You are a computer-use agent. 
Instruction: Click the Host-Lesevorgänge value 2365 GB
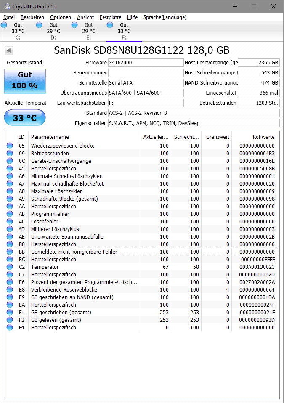tap(259, 63)
